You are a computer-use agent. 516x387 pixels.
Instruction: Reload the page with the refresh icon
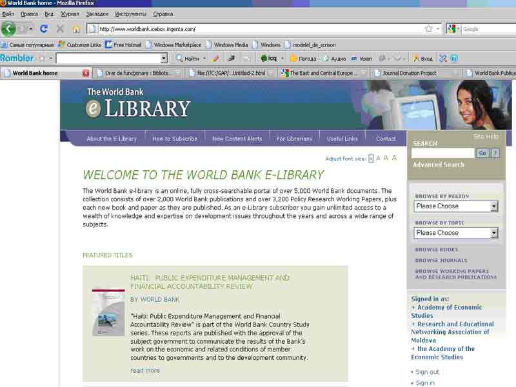point(44,28)
